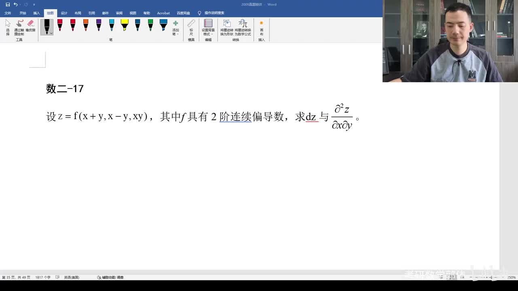Open the 布局 tab
The width and height of the screenshot is (518, 291).
(78, 13)
